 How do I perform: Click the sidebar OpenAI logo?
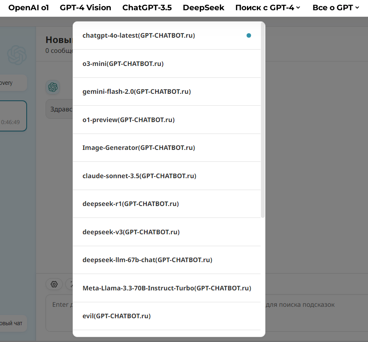coord(17,55)
